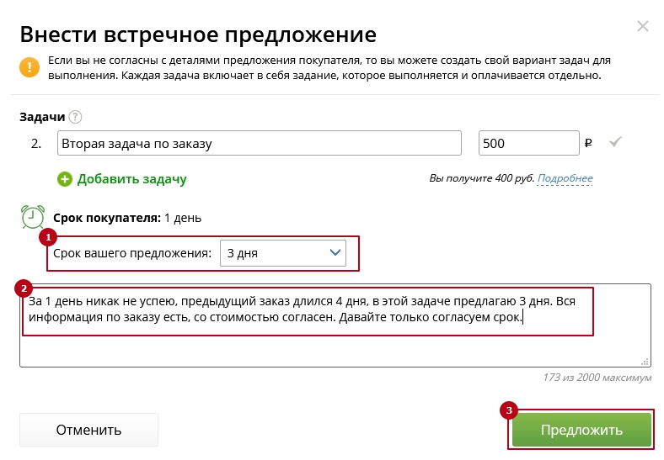Click the label 'Срок вашего предложения:'
This screenshot has height=460, width=664.
(x=132, y=253)
